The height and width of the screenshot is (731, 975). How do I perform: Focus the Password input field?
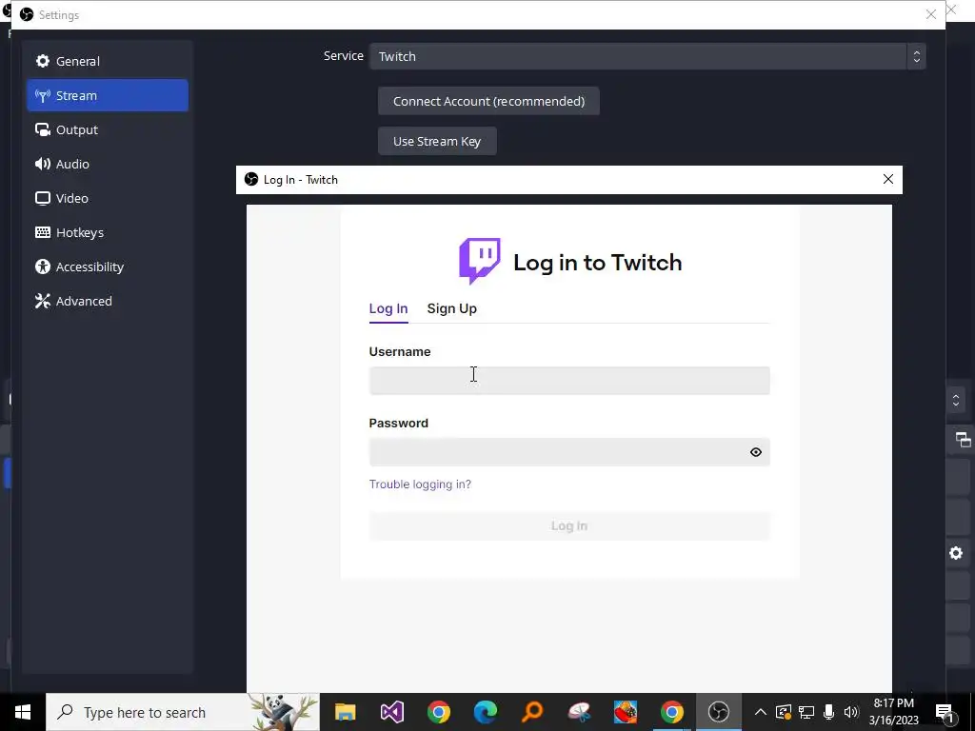[569, 452]
